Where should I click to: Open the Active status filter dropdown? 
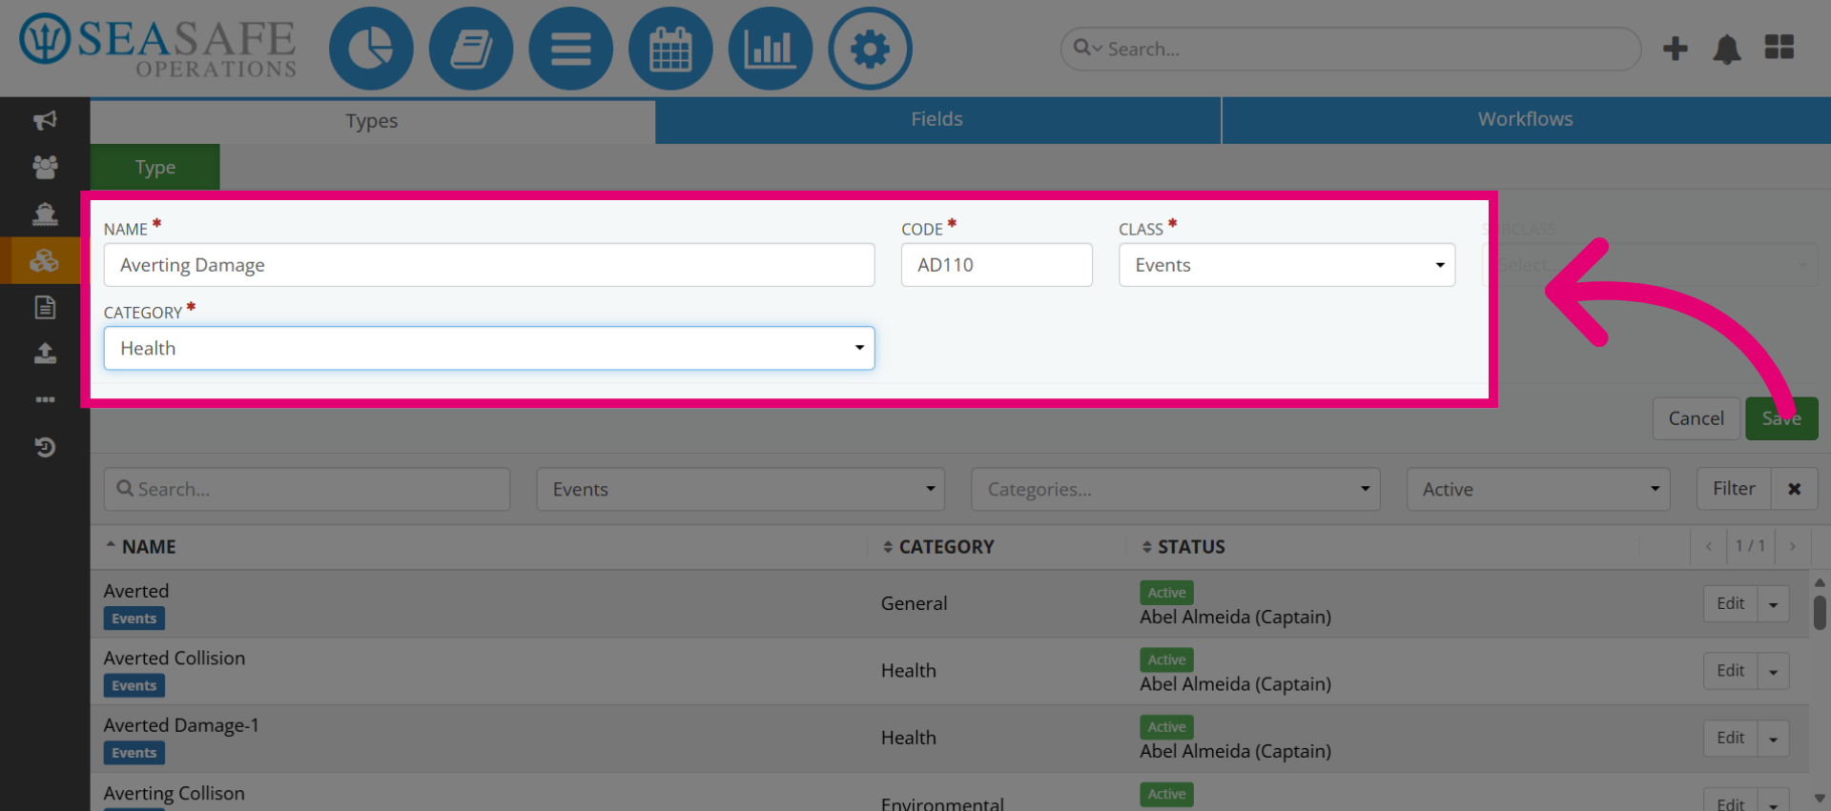[1538, 489]
